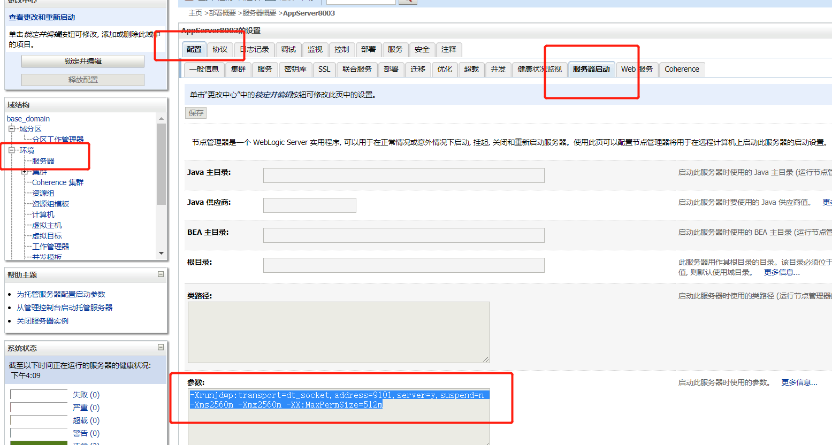832x445 pixels.
Task: Open 虚拟目标 in the tree
Action: click(x=47, y=236)
